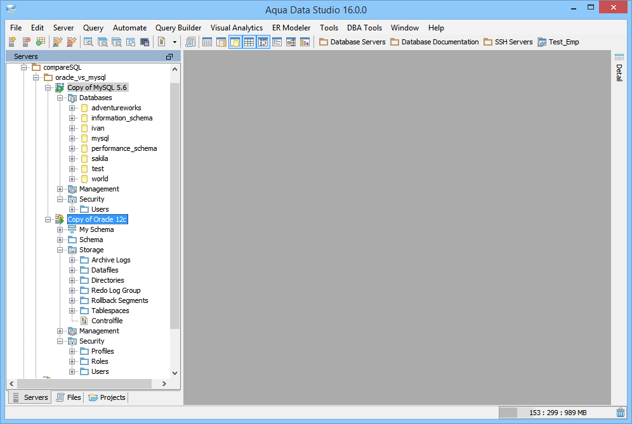632x424 pixels.
Task: Click the Storage node icon
Action: point(72,250)
